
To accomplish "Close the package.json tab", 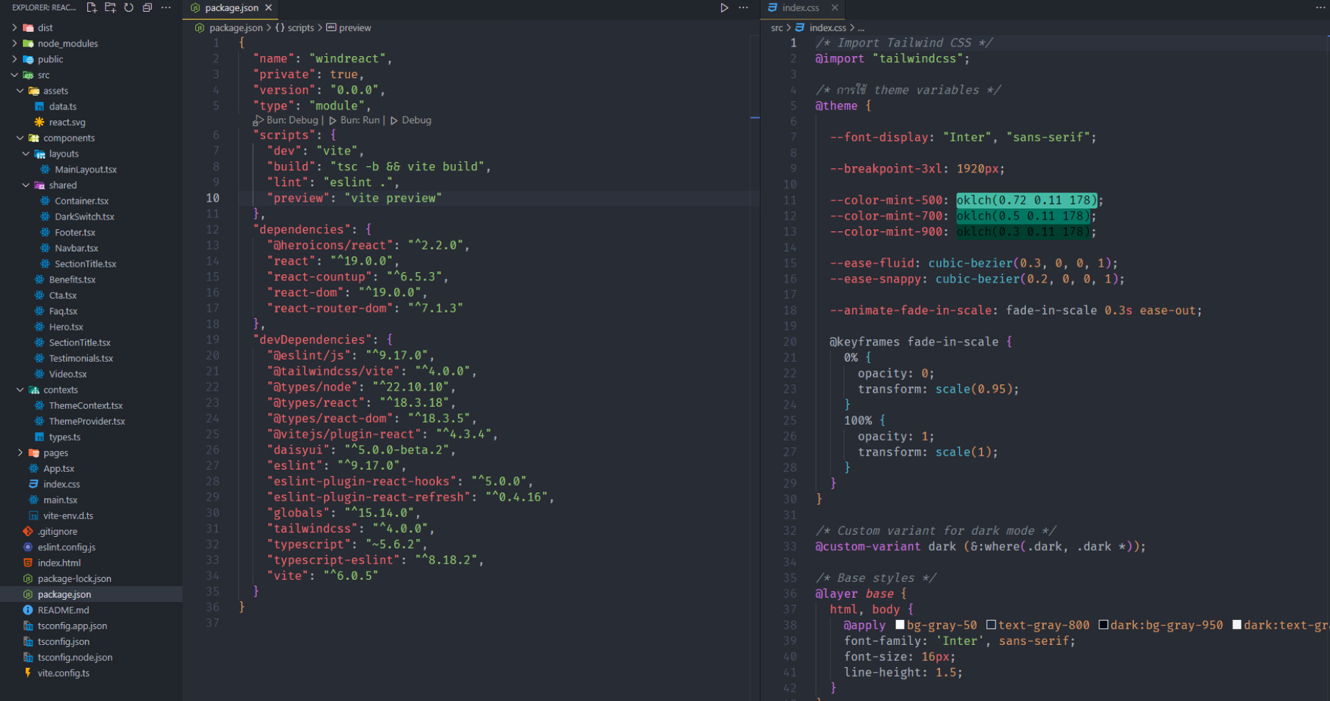I will (268, 8).
